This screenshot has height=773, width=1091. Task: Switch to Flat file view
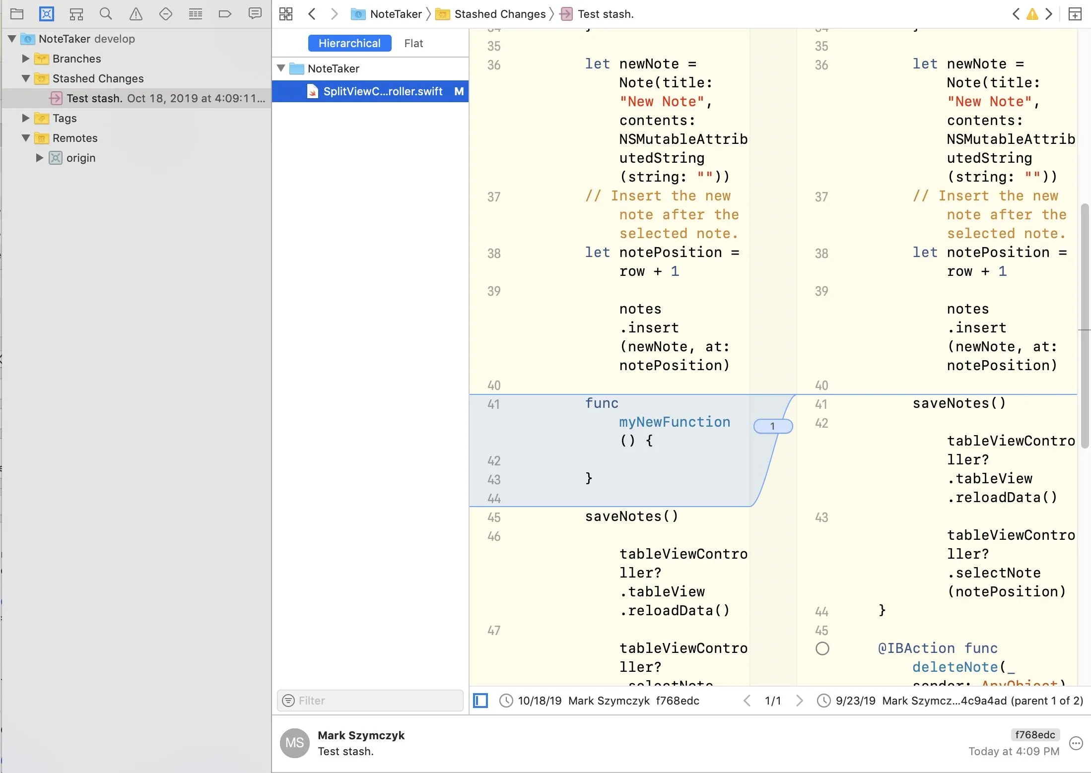coord(413,43)
